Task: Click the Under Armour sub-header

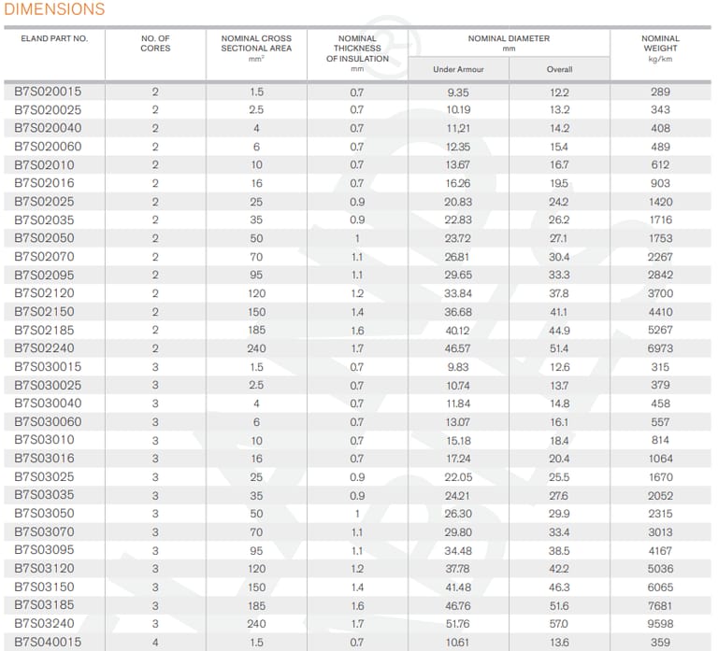Action: click(x=458, y=69)
